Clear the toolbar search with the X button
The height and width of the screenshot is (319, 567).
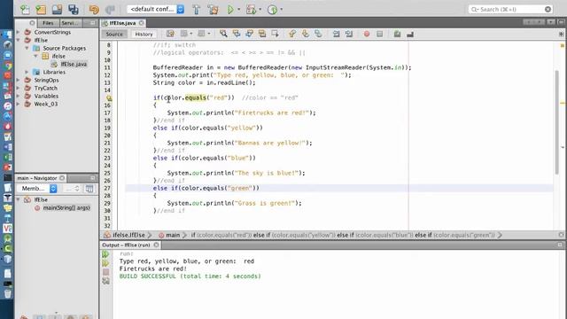pyautogui.click(x=548, y=9)
